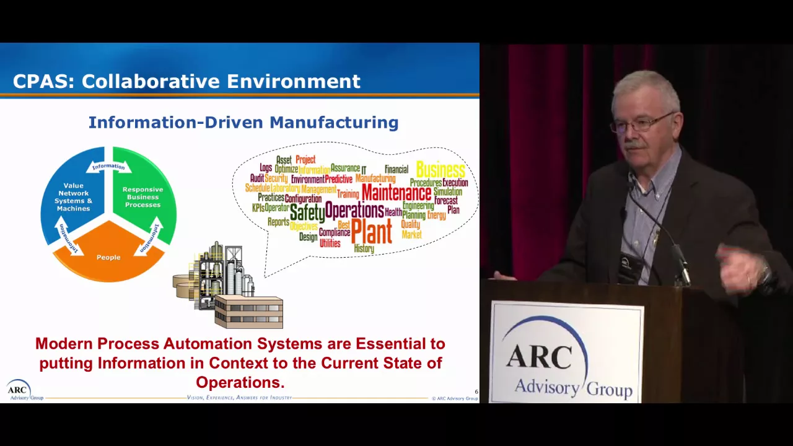The height and width of the screenshot is (446, 793).
Task: Click the word 'Logs' in the word cloud
Action: pos(266,168)
